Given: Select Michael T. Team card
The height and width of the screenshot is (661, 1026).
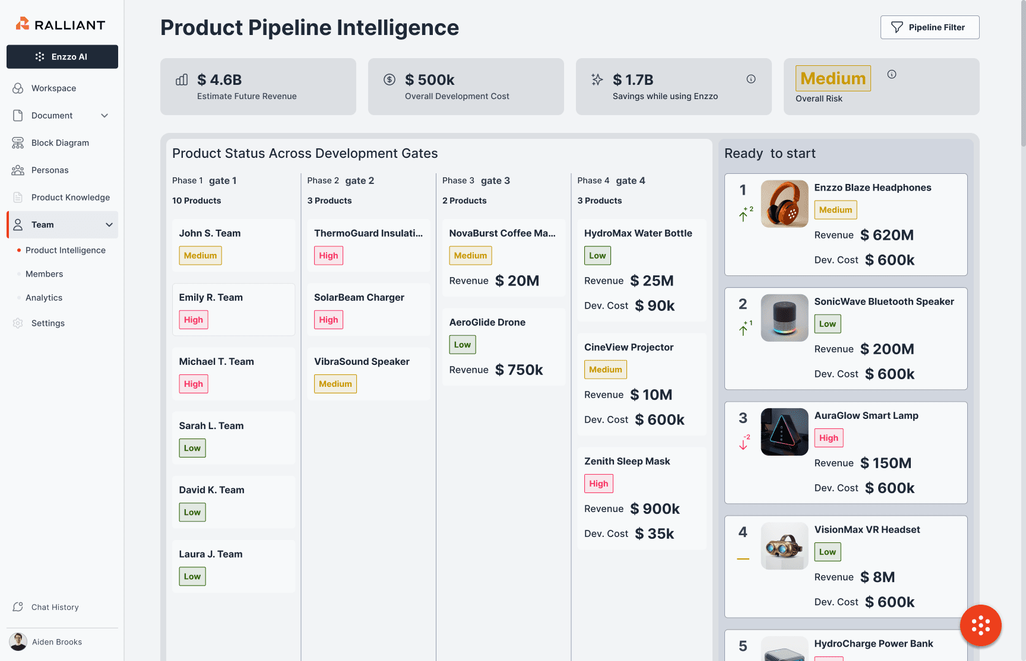Looking at the screenshot, I should coord(234,374).
